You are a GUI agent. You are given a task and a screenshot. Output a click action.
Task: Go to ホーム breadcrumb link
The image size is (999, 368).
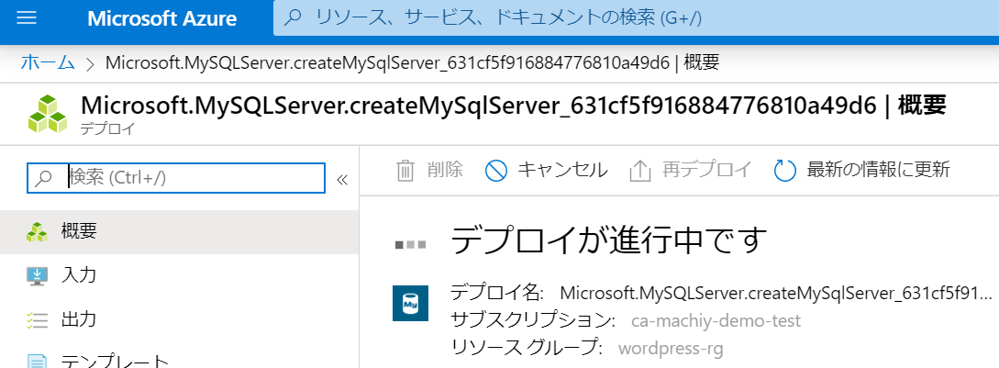[x=48, y=62]
